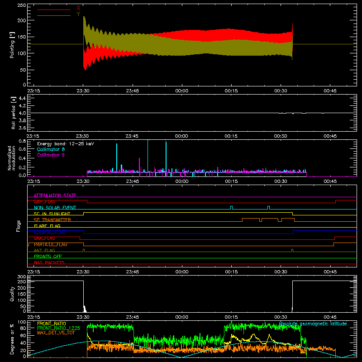Viewport: 362px width, 362px height.
Task: Click the 00:30 time label under modulation panel
Action: pyautogui.click(x=281, y=181)
